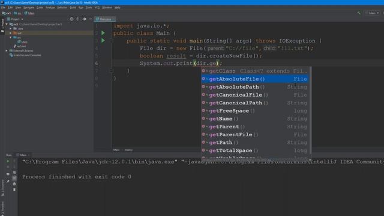Click the pin tab icon in Run panel

coord(8,181)
